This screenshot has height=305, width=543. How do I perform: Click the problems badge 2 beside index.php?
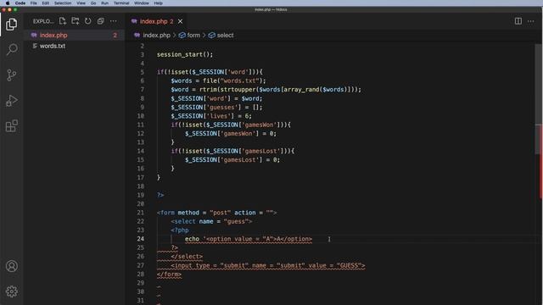(115, 36)
